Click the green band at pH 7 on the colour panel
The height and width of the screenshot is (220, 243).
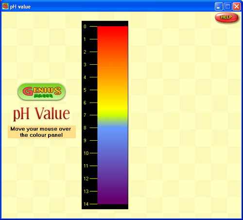(x=113, y=115)
